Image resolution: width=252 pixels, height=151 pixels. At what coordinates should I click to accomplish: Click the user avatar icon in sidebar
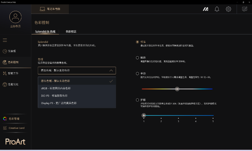coord(15,17)
